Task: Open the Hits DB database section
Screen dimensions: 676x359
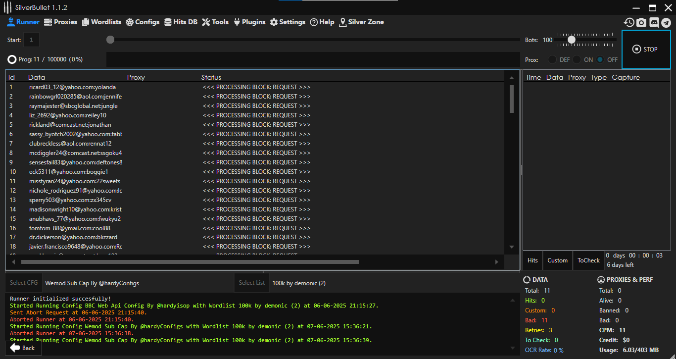Action: point(181,22)
